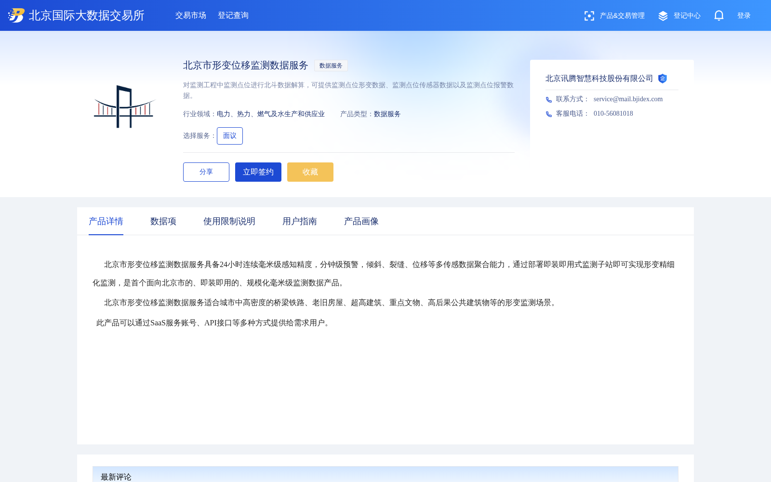Click the 立即签约 button
This screenshot has width=771, height=482.
(x=258, y=172)
